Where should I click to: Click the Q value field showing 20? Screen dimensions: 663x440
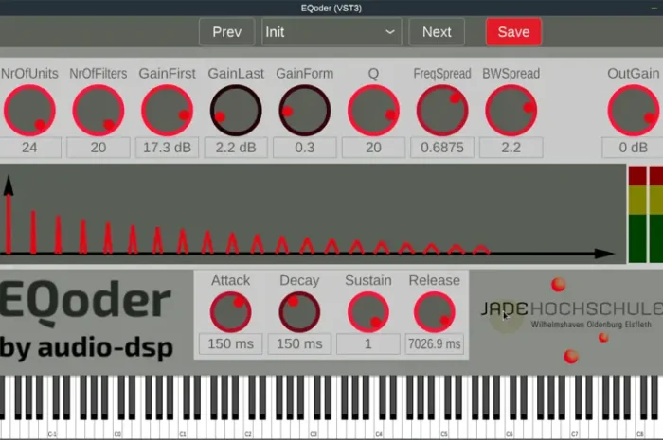373,148
